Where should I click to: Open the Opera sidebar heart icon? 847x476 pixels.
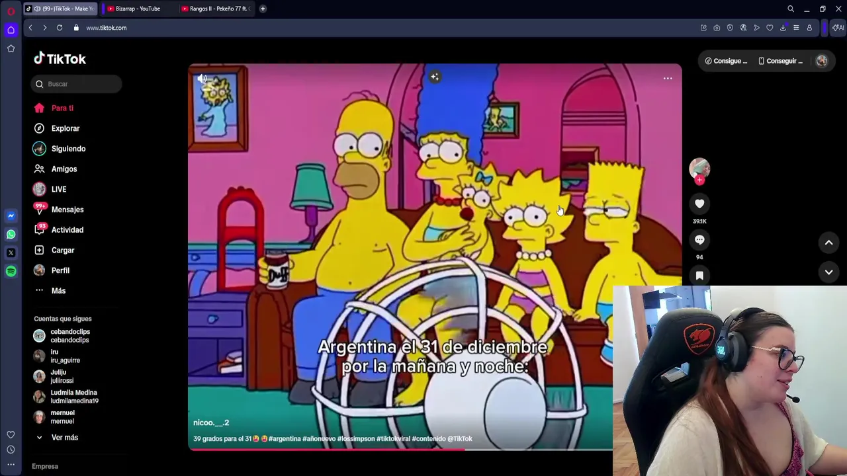coord(11,434)
